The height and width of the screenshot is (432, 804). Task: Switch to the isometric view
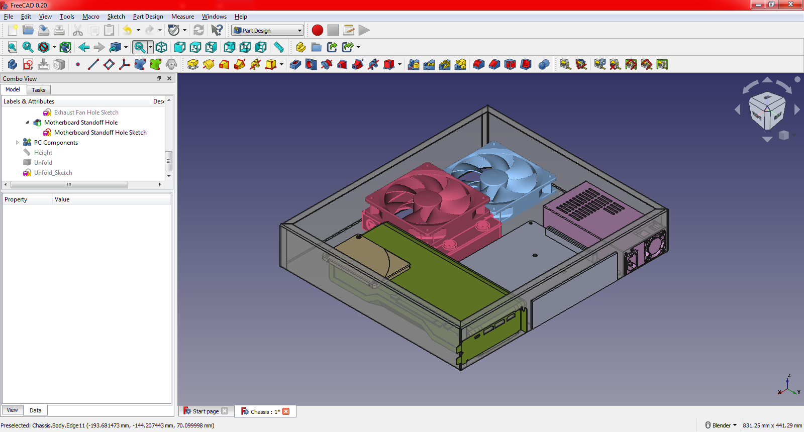161,47
